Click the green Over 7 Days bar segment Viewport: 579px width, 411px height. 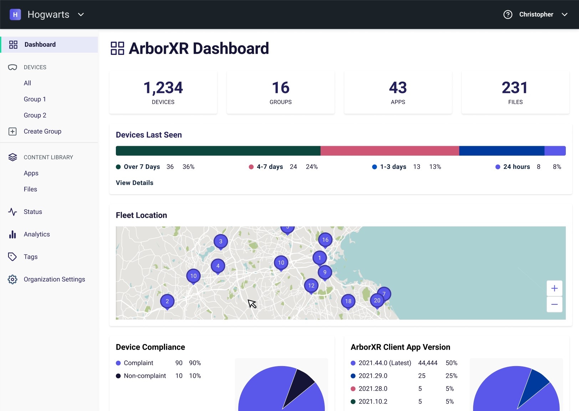tap(218, 151)
